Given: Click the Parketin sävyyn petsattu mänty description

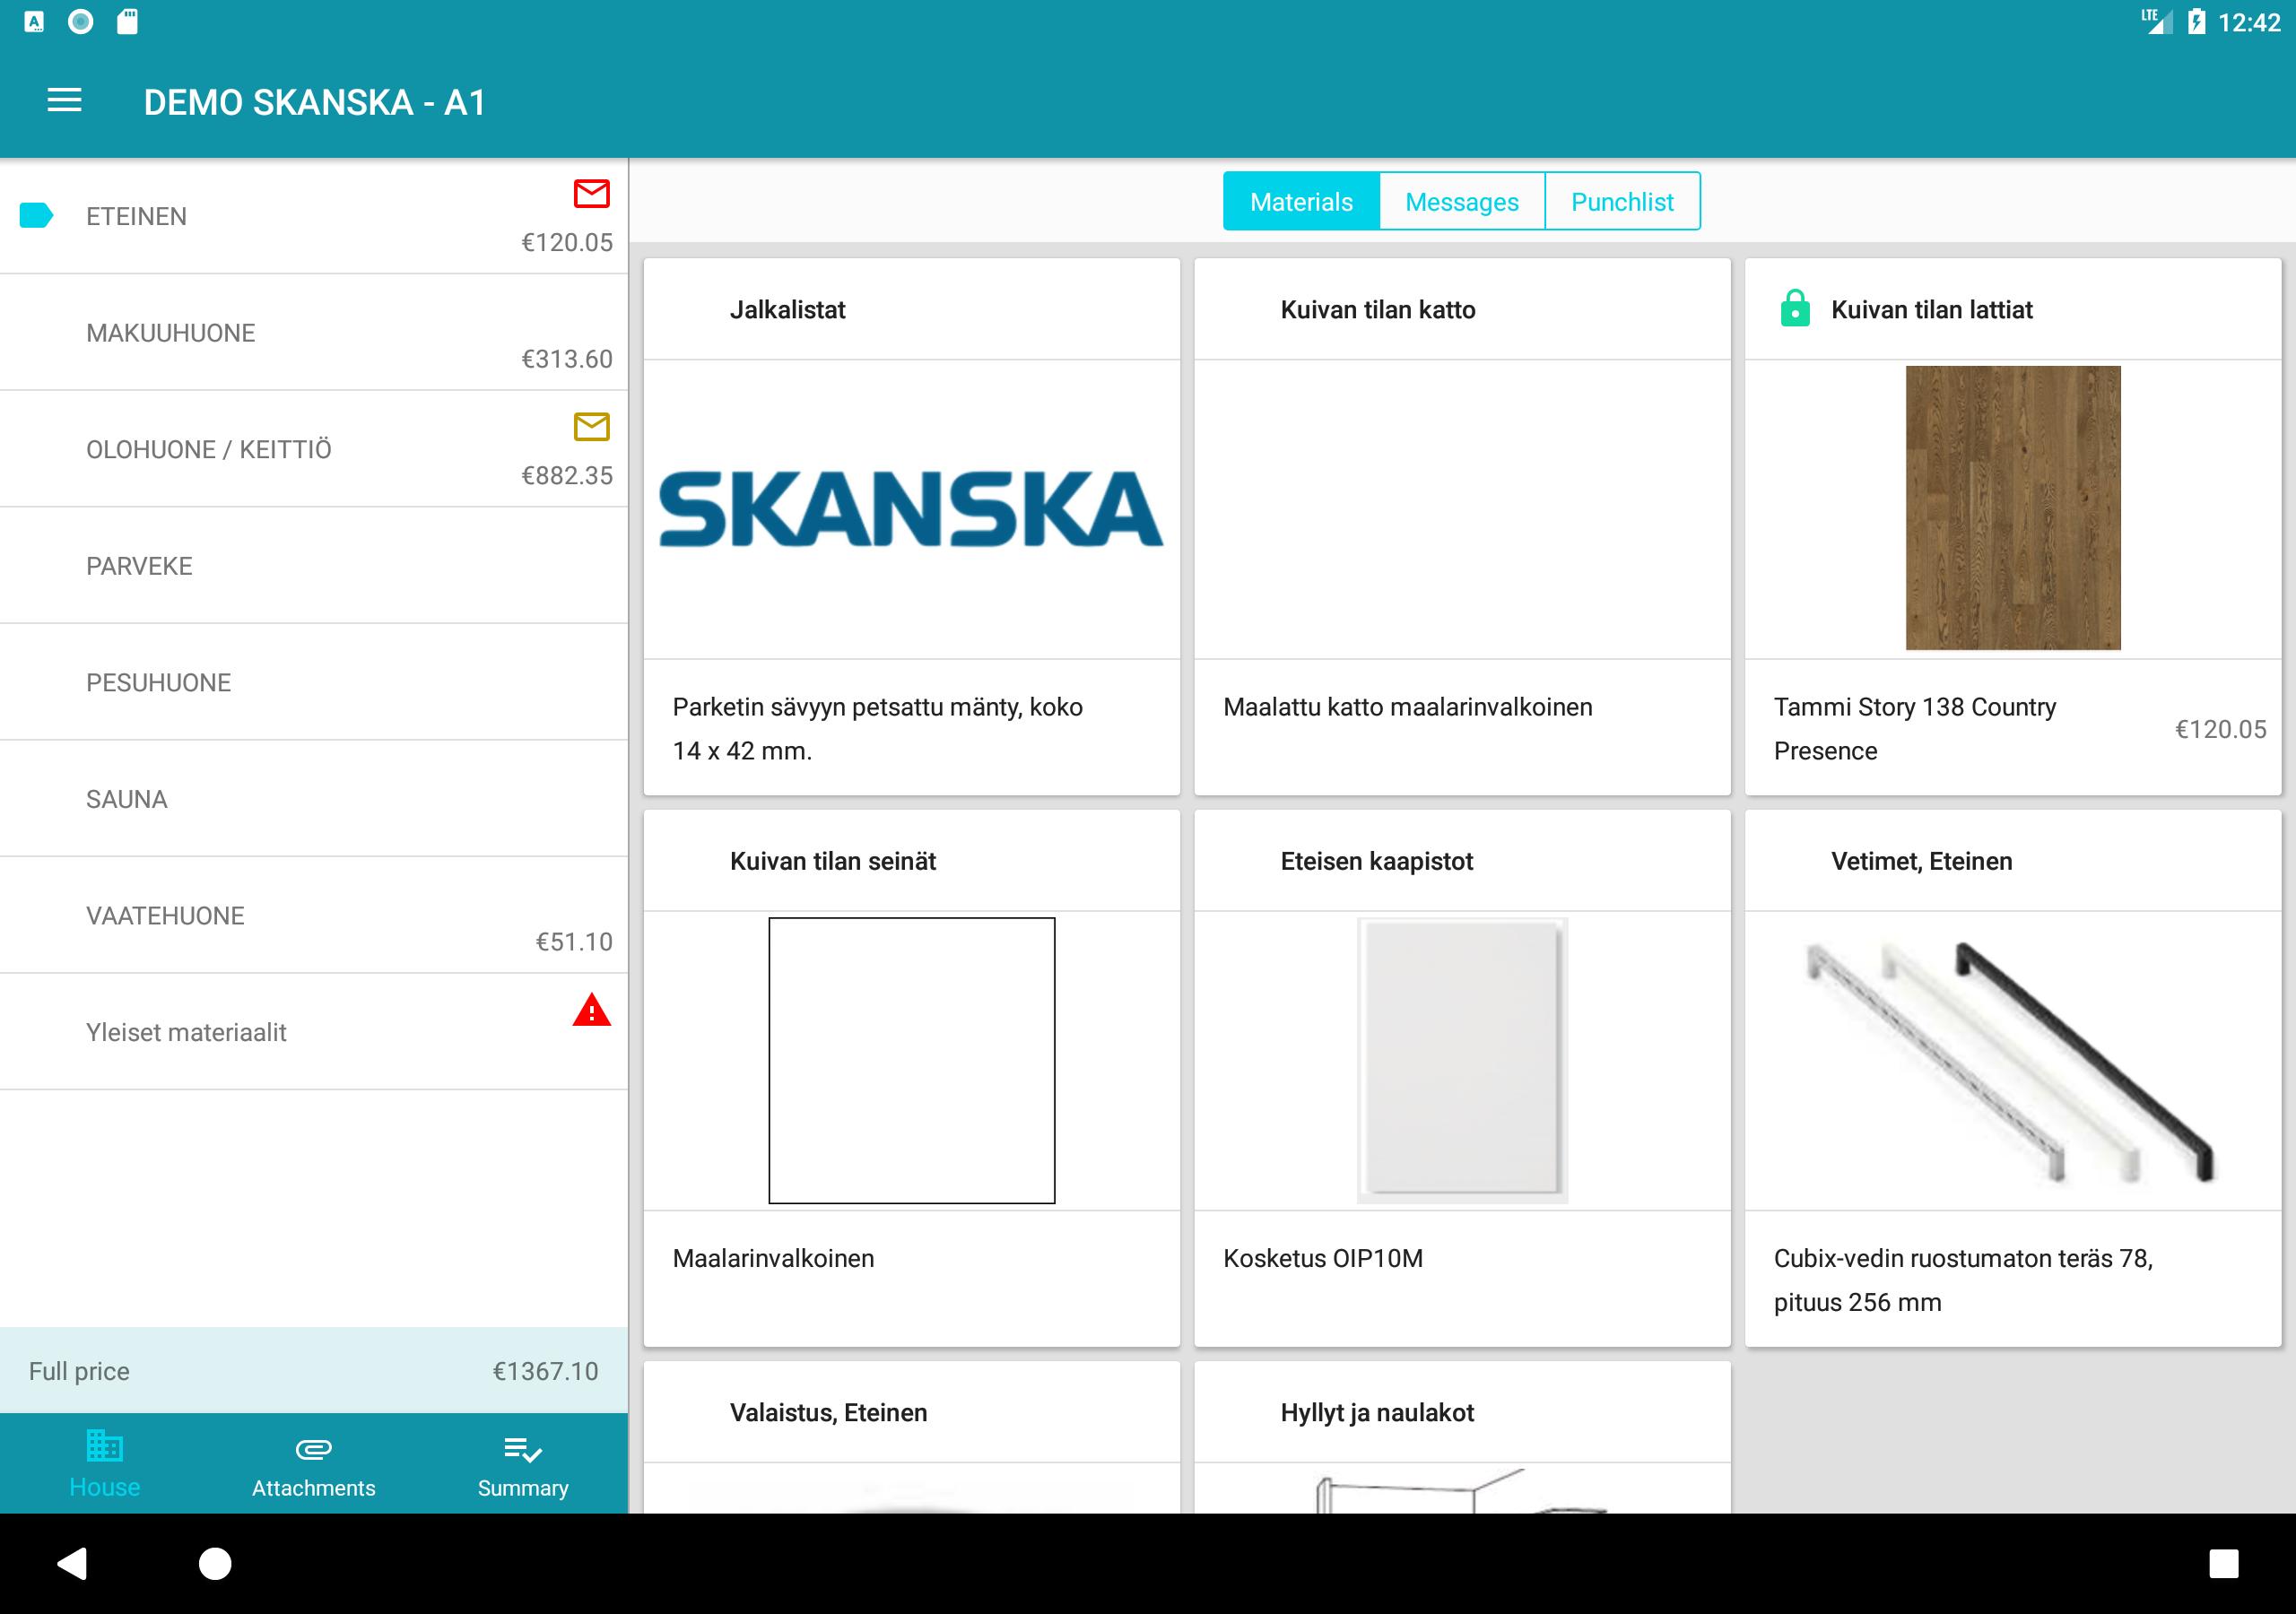Looking at the screenshot, I should coord(877,729).
